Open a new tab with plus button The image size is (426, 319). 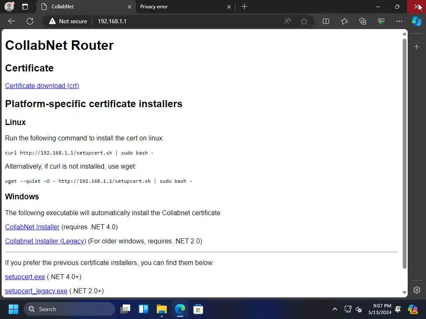[244, 7]
